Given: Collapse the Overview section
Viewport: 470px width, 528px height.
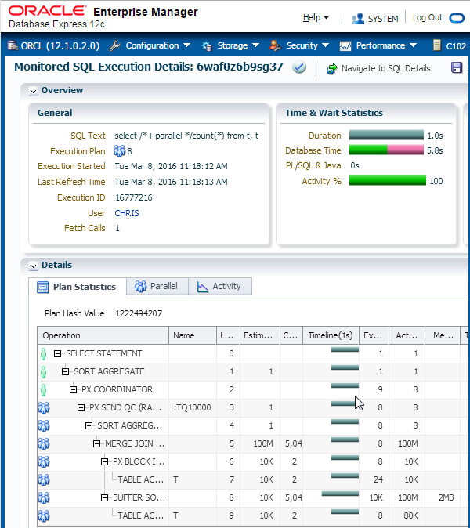Looking at the screenshot, I should [x=33, y=91].
